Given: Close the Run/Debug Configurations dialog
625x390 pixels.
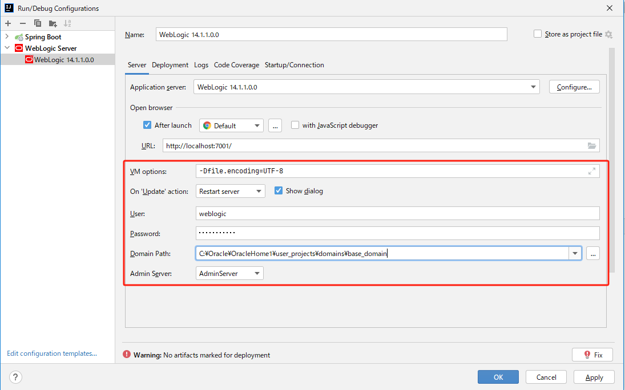Looking at the screenshot, I should coord(610,8).
